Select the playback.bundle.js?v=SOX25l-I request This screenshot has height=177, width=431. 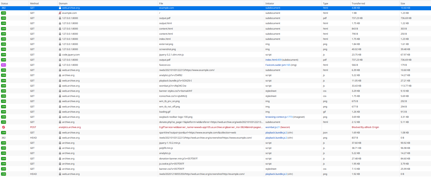coord(215,81)
